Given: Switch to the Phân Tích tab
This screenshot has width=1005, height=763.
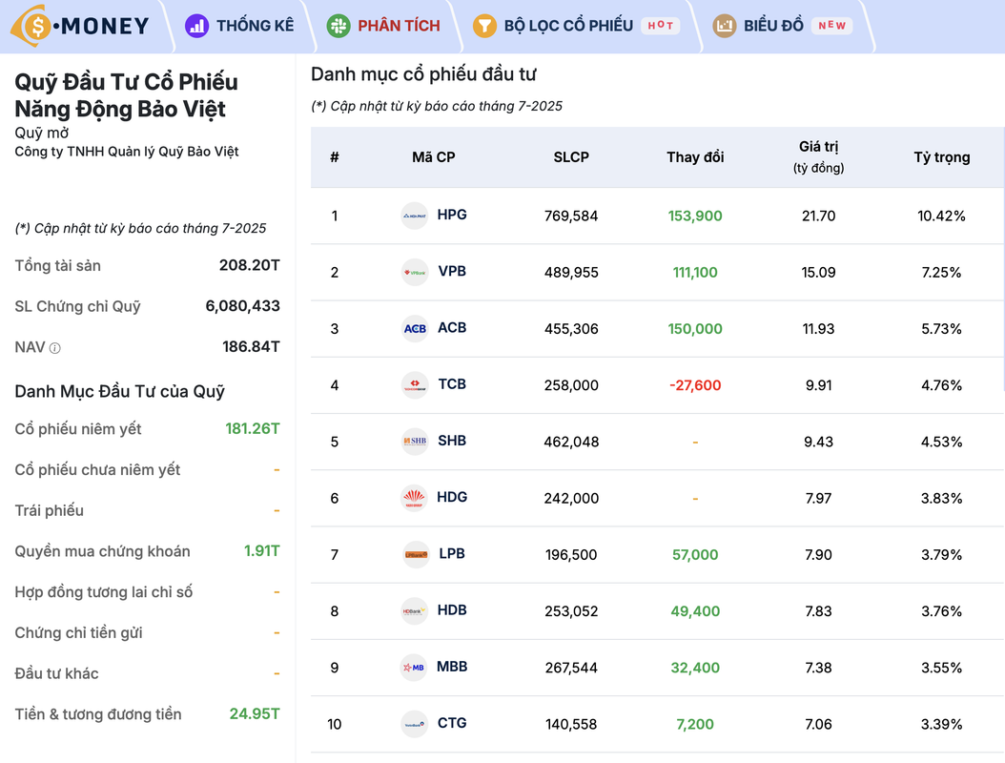Looking at the screenshot, I should [383, 26].
